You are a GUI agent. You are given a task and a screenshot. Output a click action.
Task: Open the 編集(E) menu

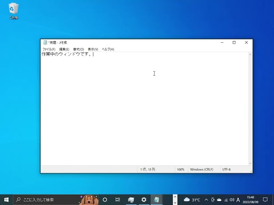click(64, 49)
